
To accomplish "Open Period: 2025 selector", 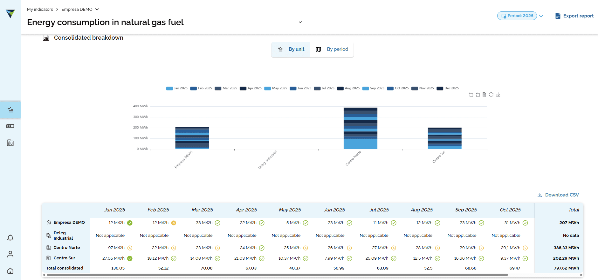I will point(517,16).
